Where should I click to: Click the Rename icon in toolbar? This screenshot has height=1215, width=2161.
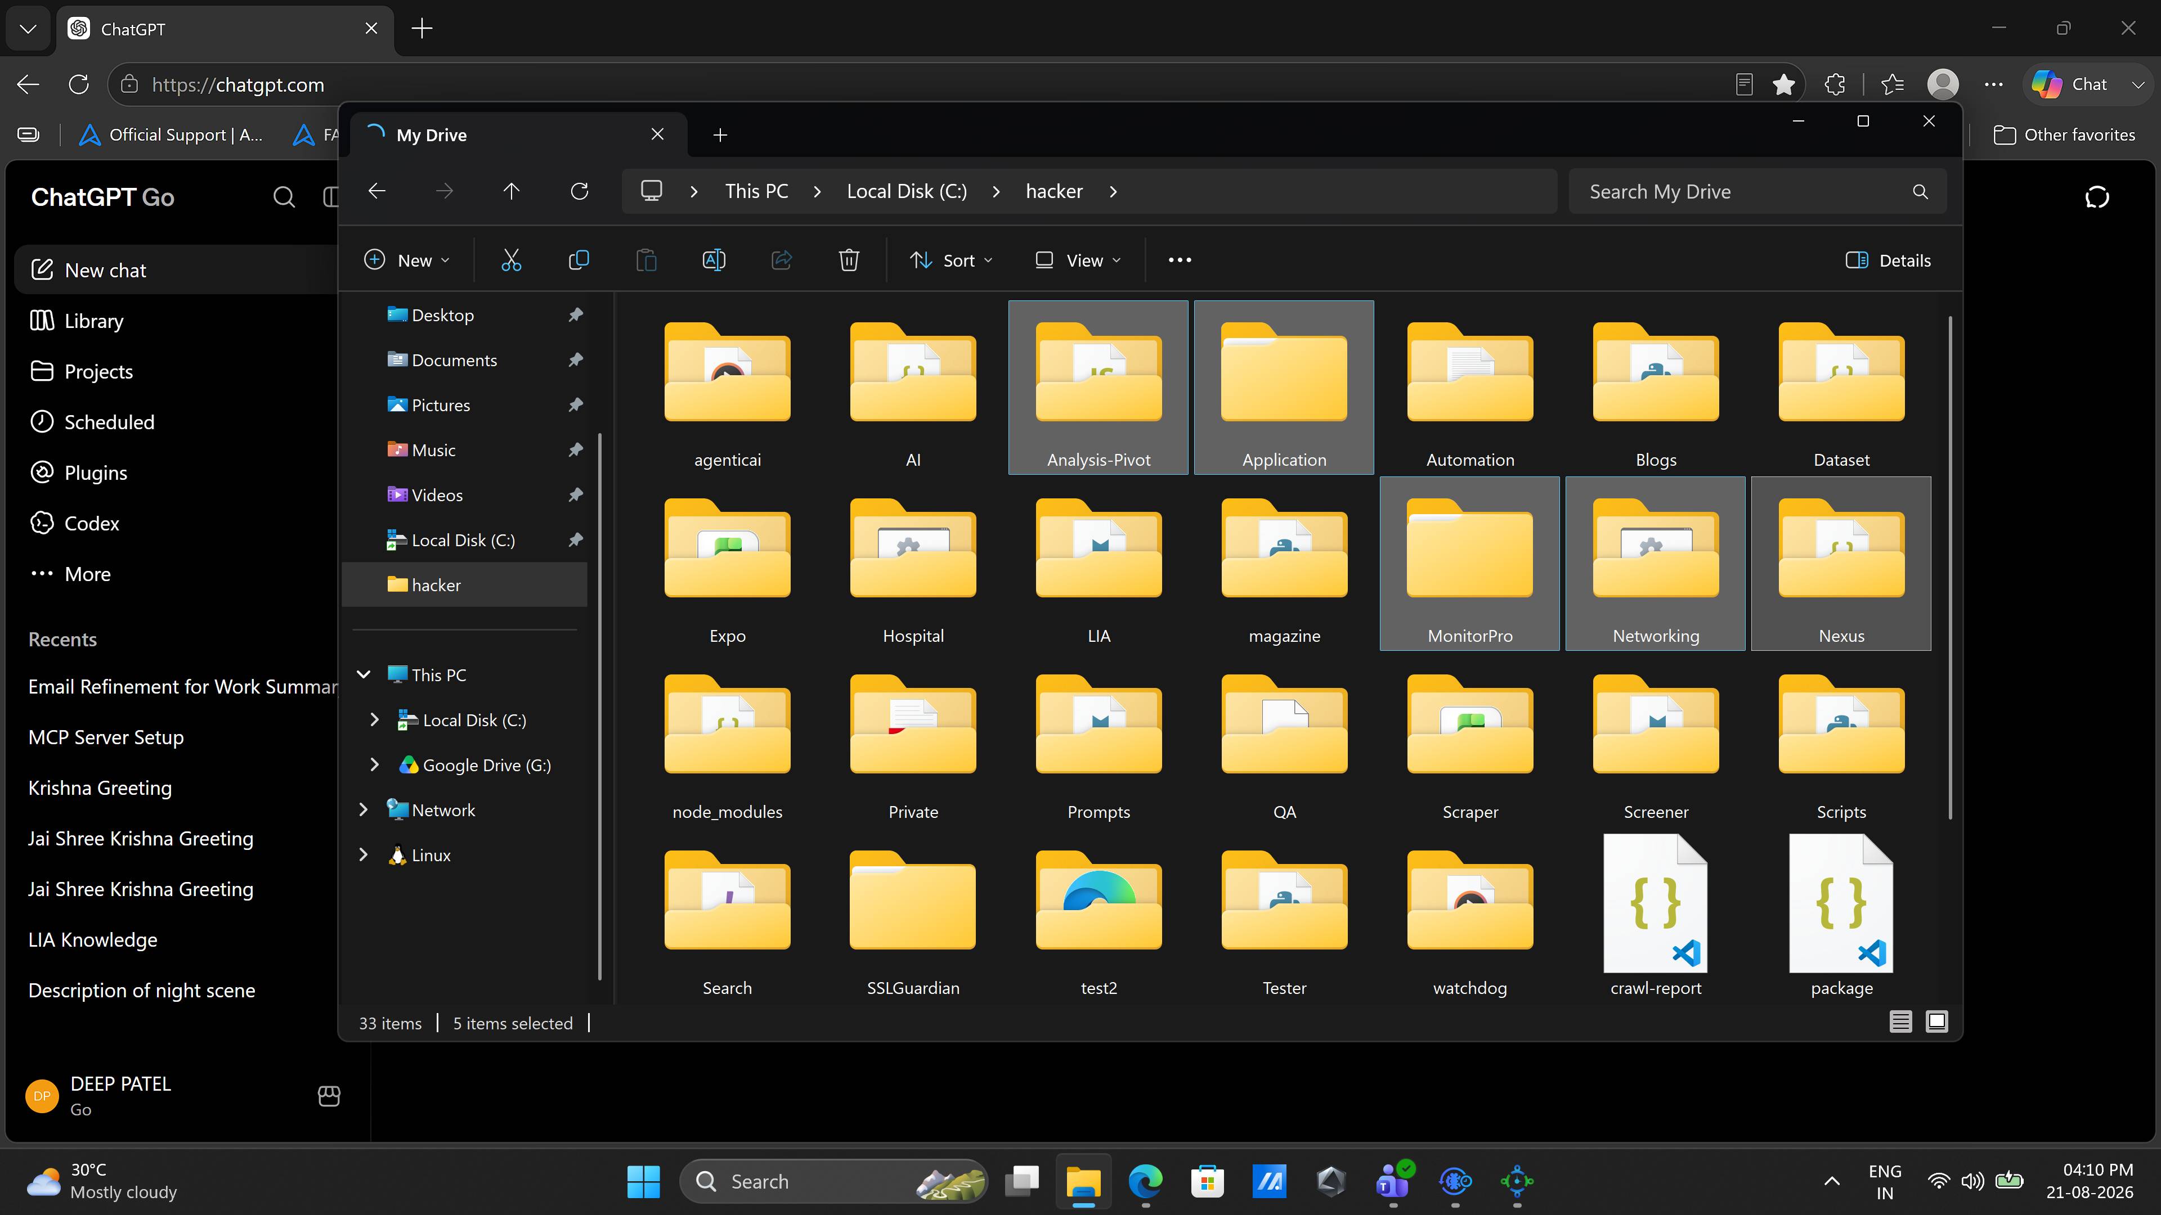coord(714,260)
